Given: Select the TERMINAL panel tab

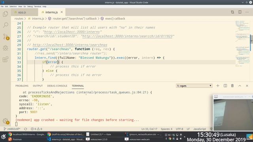Looking at the screenshot, I should pyautogui.click(x=78, y=86).
